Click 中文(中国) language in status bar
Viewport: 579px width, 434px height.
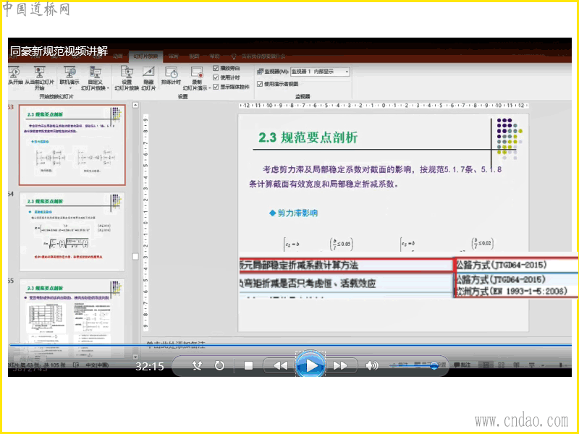(x=98, y=365)
